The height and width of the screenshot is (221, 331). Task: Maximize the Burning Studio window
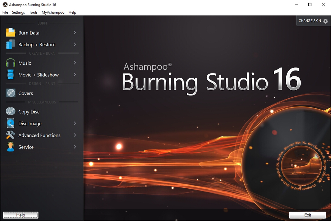tap(310, 5)
